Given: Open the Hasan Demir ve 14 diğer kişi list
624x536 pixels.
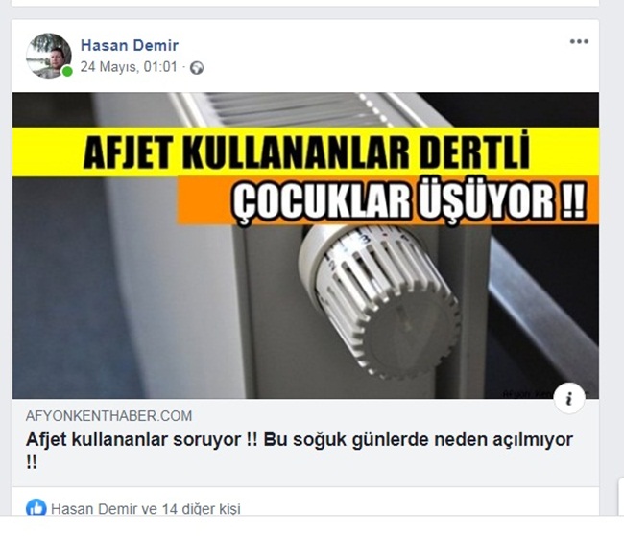Looking at the screenshot, I should 146,509.
